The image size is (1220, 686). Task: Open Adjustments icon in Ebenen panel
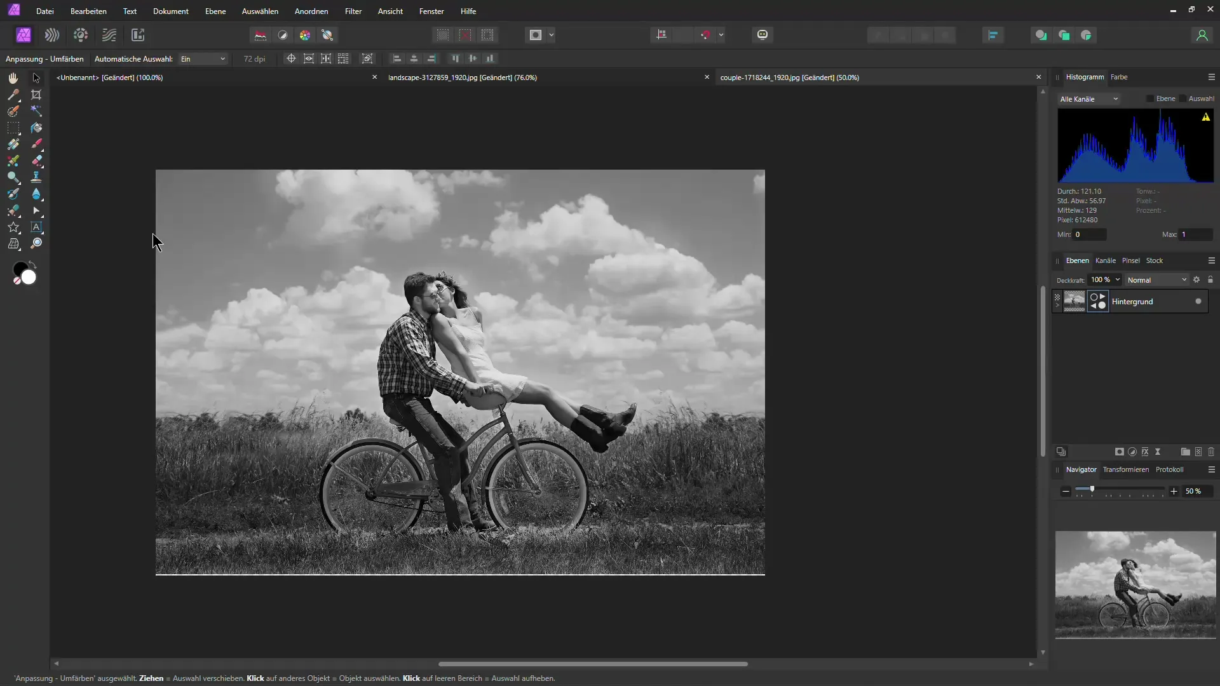point(1132,452)
